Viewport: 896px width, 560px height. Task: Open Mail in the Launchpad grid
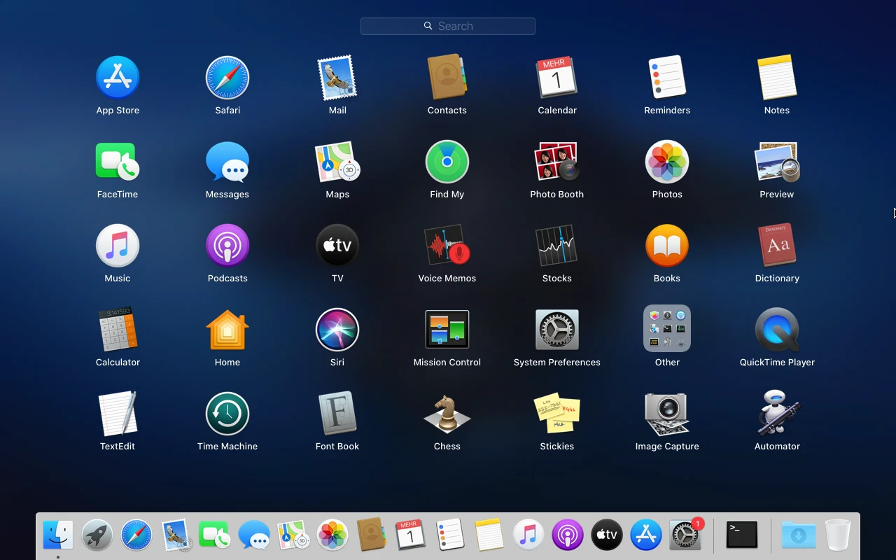[337, 78]
